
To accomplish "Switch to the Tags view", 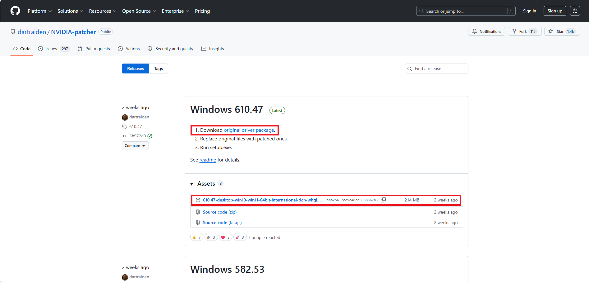I will [159, 69].
